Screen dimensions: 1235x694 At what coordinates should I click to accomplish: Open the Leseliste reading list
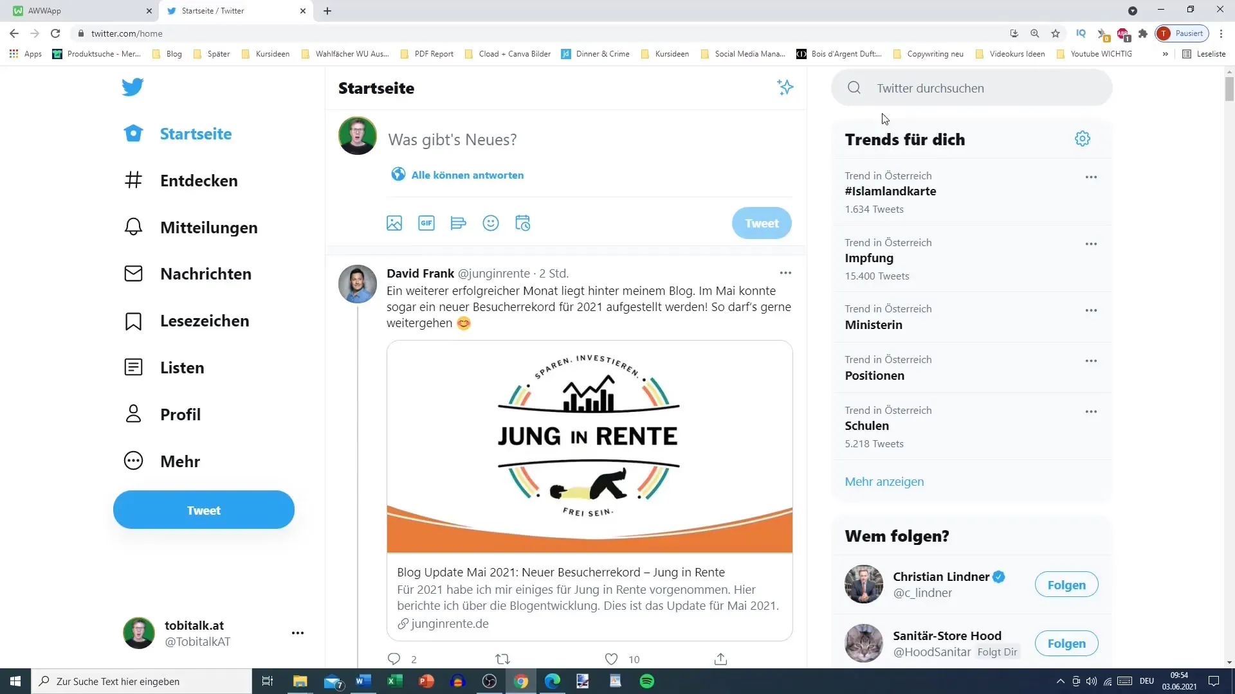pyautogui.click(x=1204, y=54)
